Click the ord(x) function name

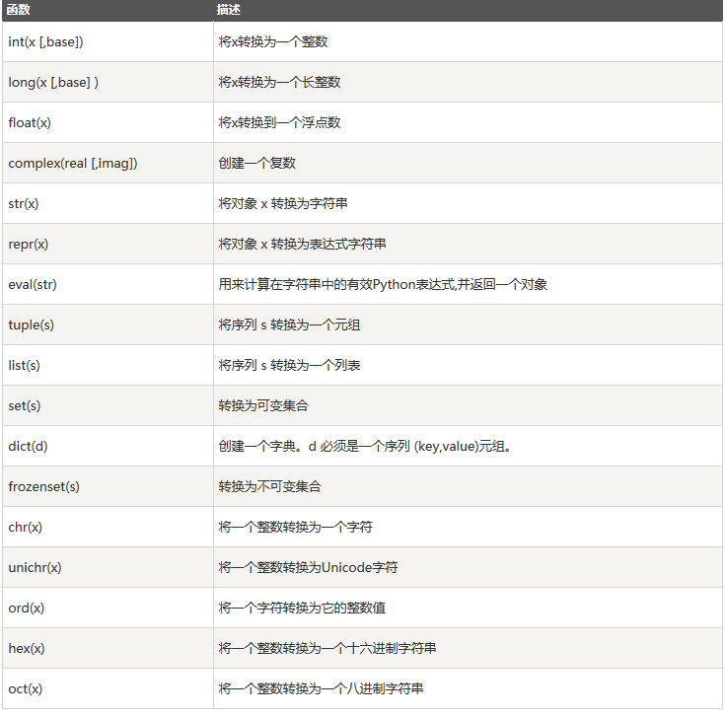tap(26, 608)
